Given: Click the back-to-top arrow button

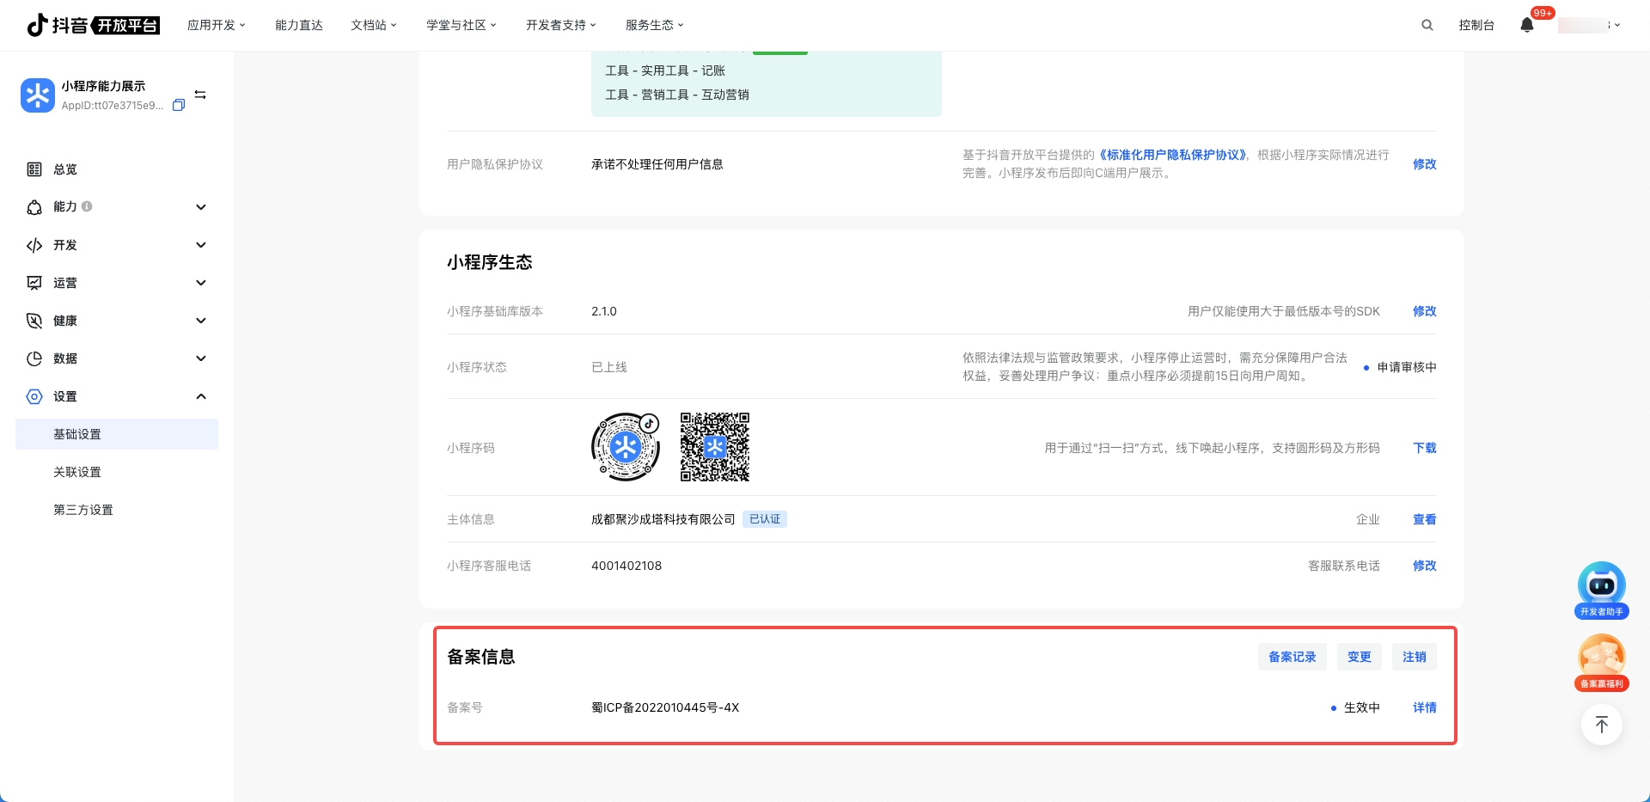Looking at the screenshot, I should point(1601,725).
